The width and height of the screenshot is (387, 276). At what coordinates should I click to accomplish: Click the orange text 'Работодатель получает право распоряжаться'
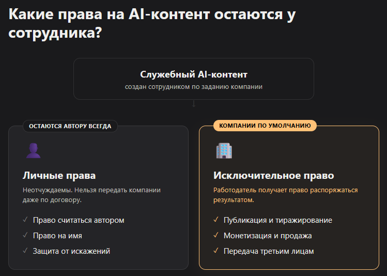click(x=286, y=190)
